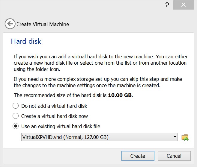Screen dimensions: 197x167
Task: Click the 'Create Virtual Machine' title text
Action: (43, 24)
